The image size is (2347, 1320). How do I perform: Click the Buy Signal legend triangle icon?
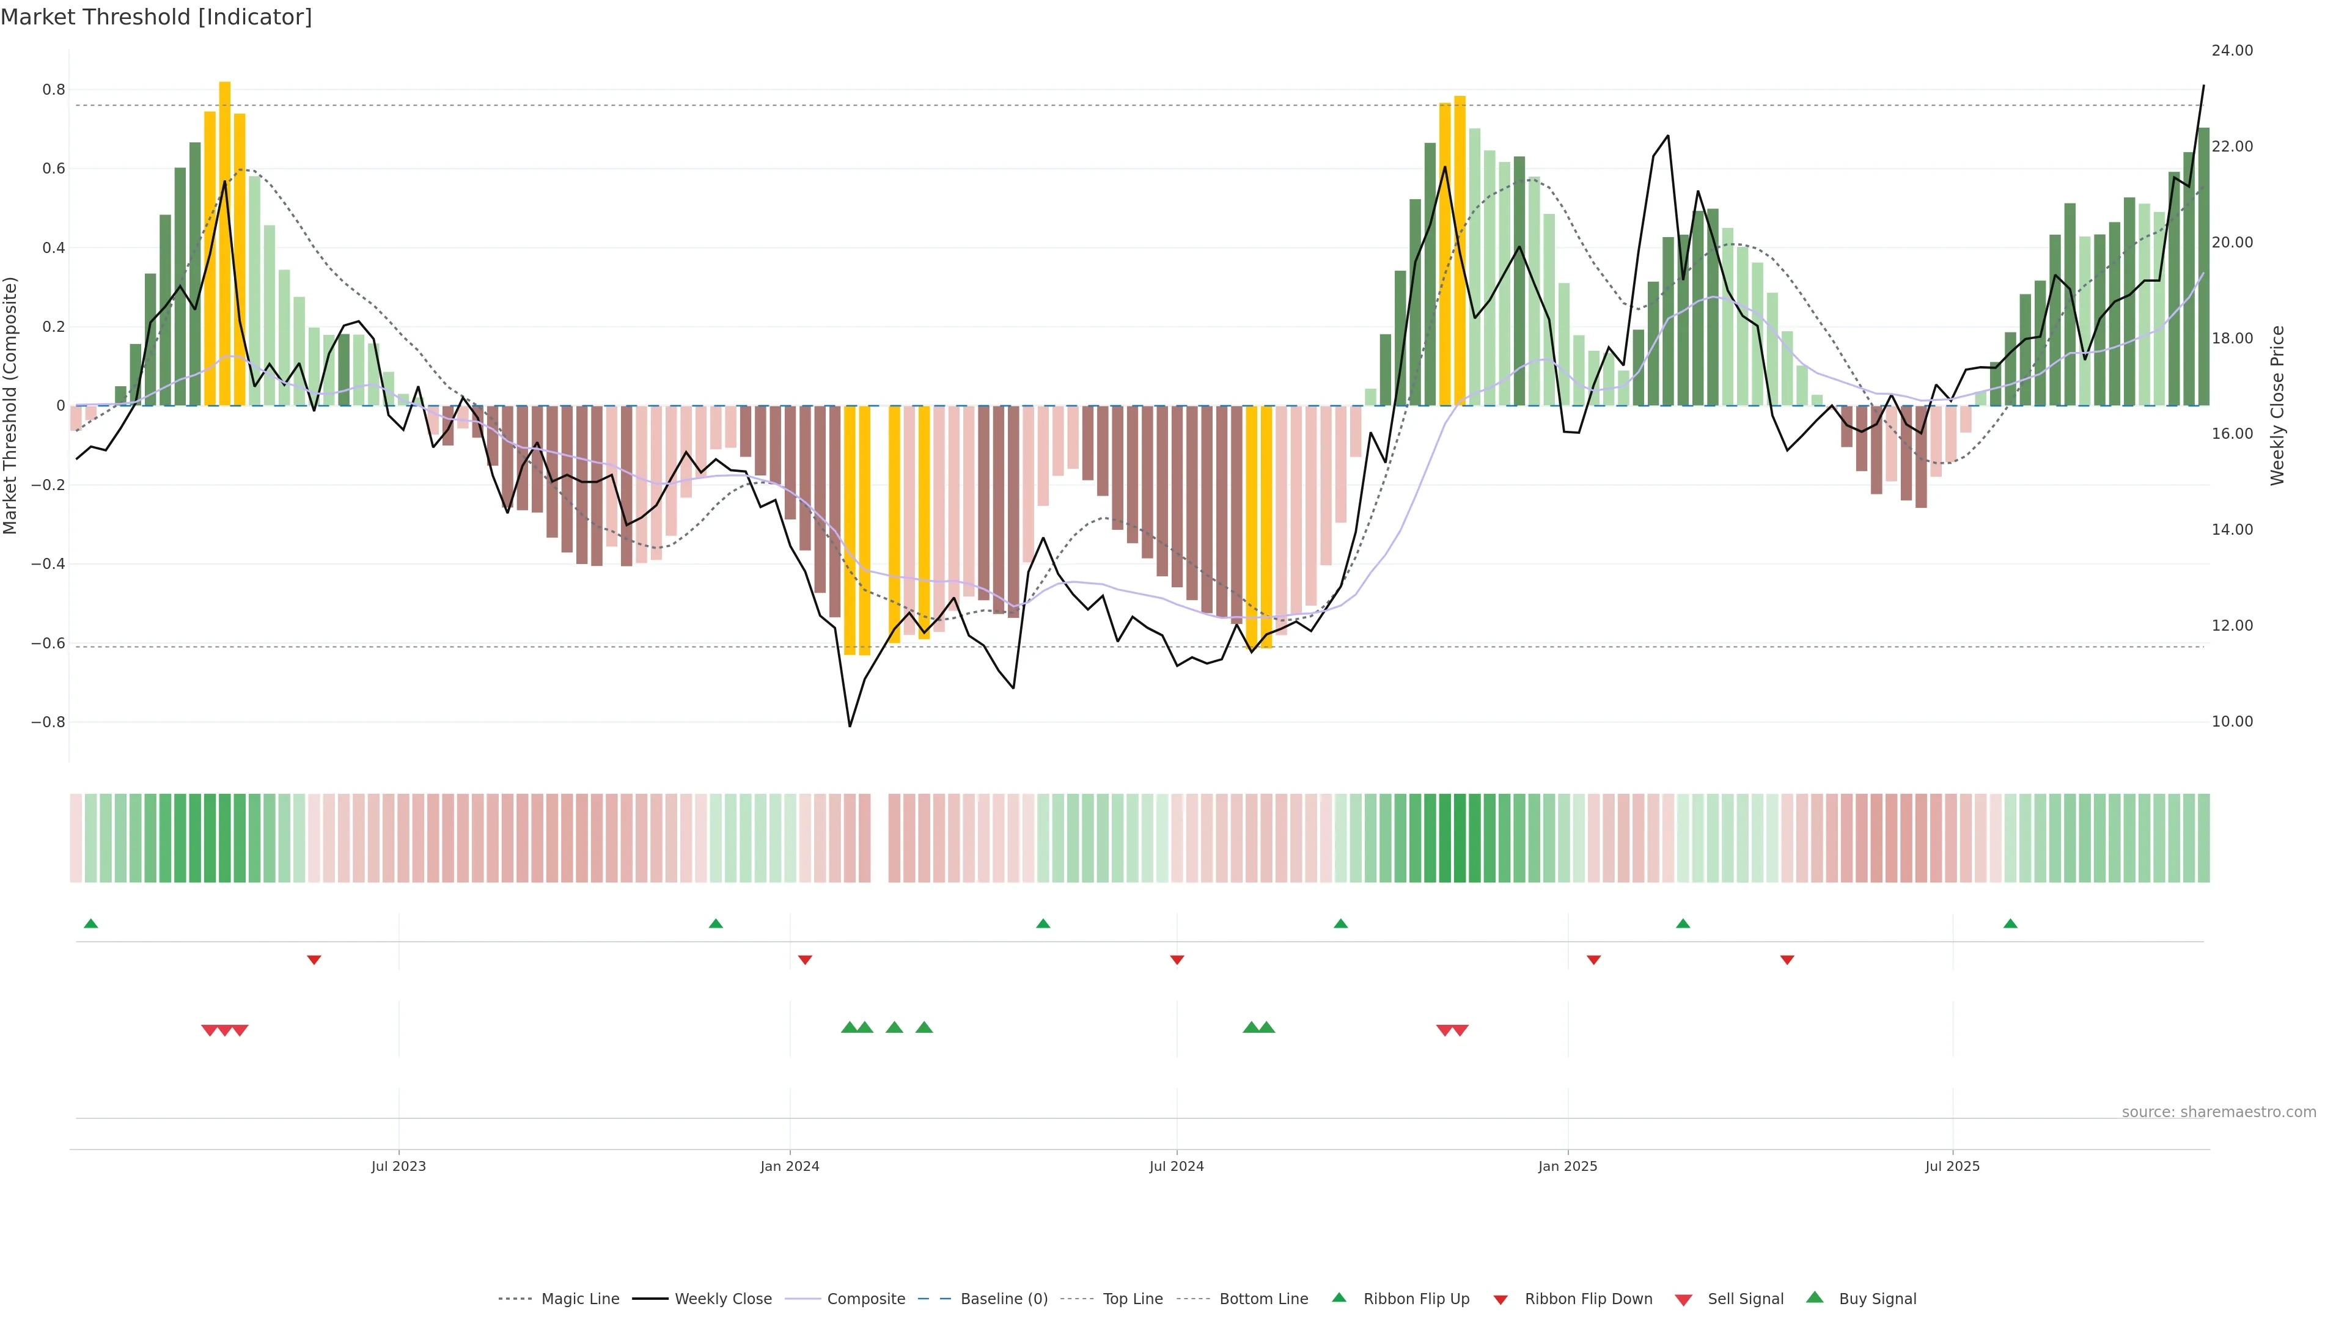[1814, 1297]
